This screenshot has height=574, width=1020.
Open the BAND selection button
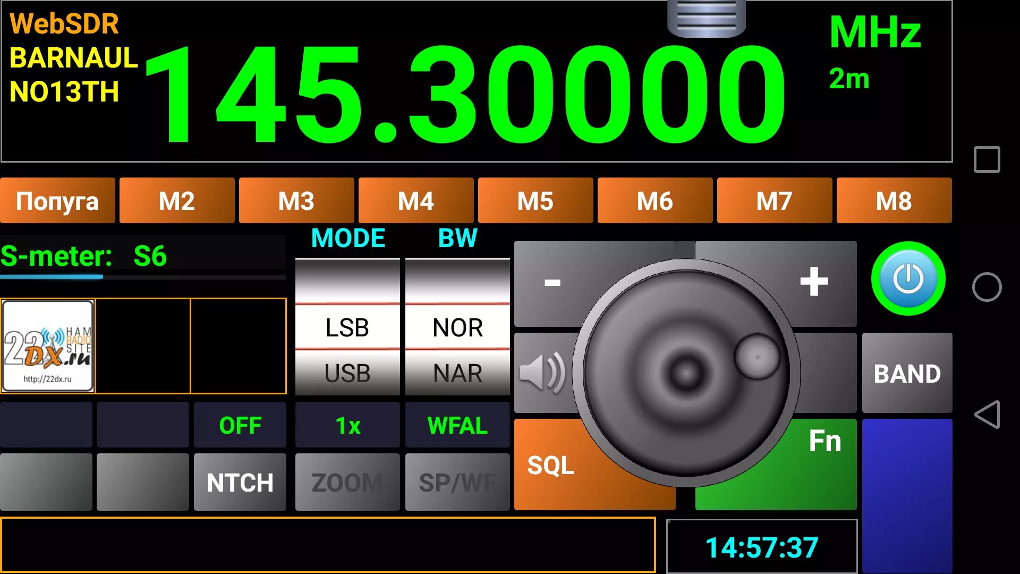click(907, 373)
